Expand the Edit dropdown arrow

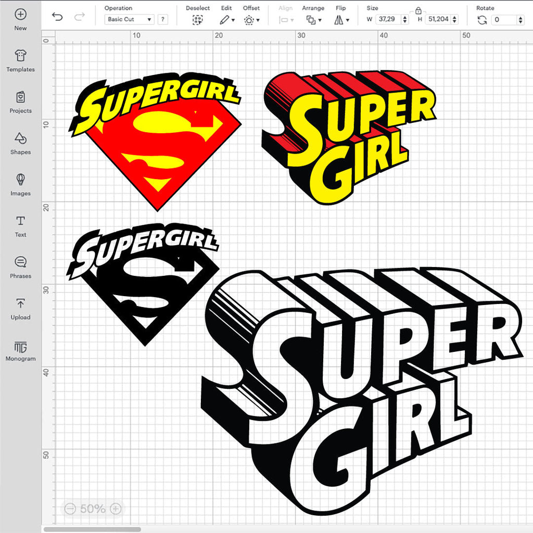(233, 20)
